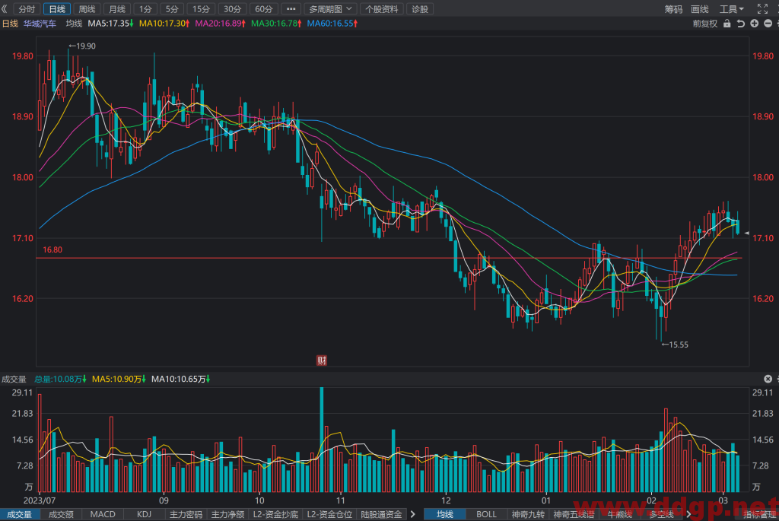This screenshot has height=521, width=779.
Task: Click the current price arrow marker
Action: [746, 233]
